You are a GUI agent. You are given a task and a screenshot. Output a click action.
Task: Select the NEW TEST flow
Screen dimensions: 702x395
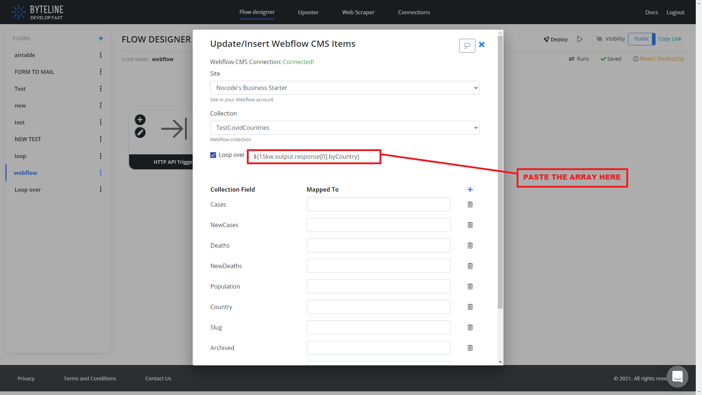click(x=28, y=139)
